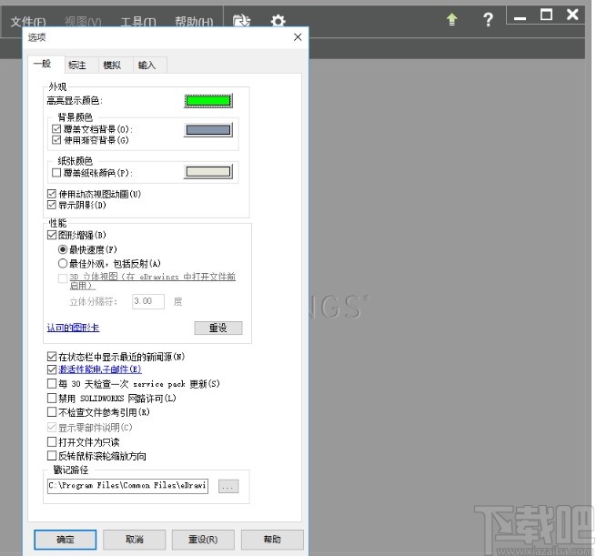This screenshot has height=556, width=597.
Task: Open the 工具(T) menu
Action: [138, 22]
